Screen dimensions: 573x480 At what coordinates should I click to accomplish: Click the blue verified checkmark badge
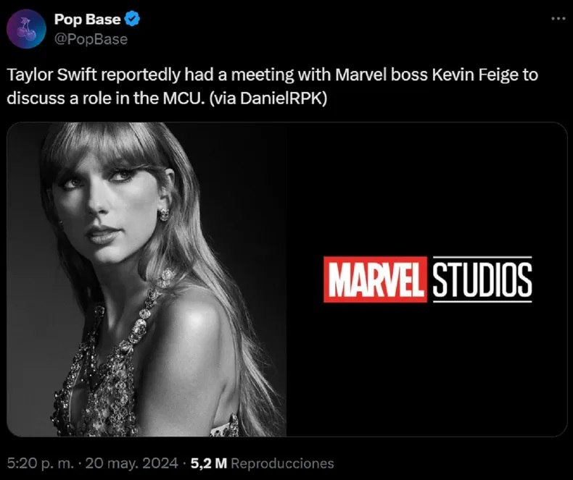[x=133, y=20]
